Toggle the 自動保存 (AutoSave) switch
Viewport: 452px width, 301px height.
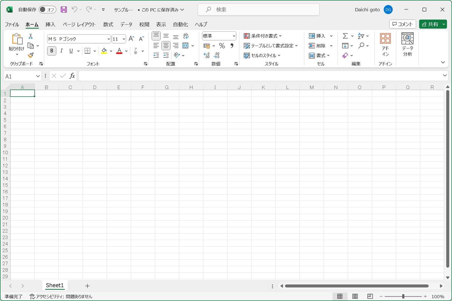[x=47, y=9]
